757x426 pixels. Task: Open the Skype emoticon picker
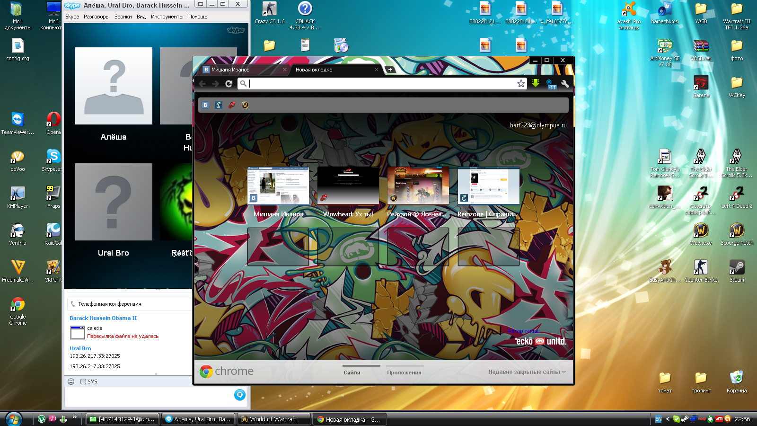tap(71, 382)
